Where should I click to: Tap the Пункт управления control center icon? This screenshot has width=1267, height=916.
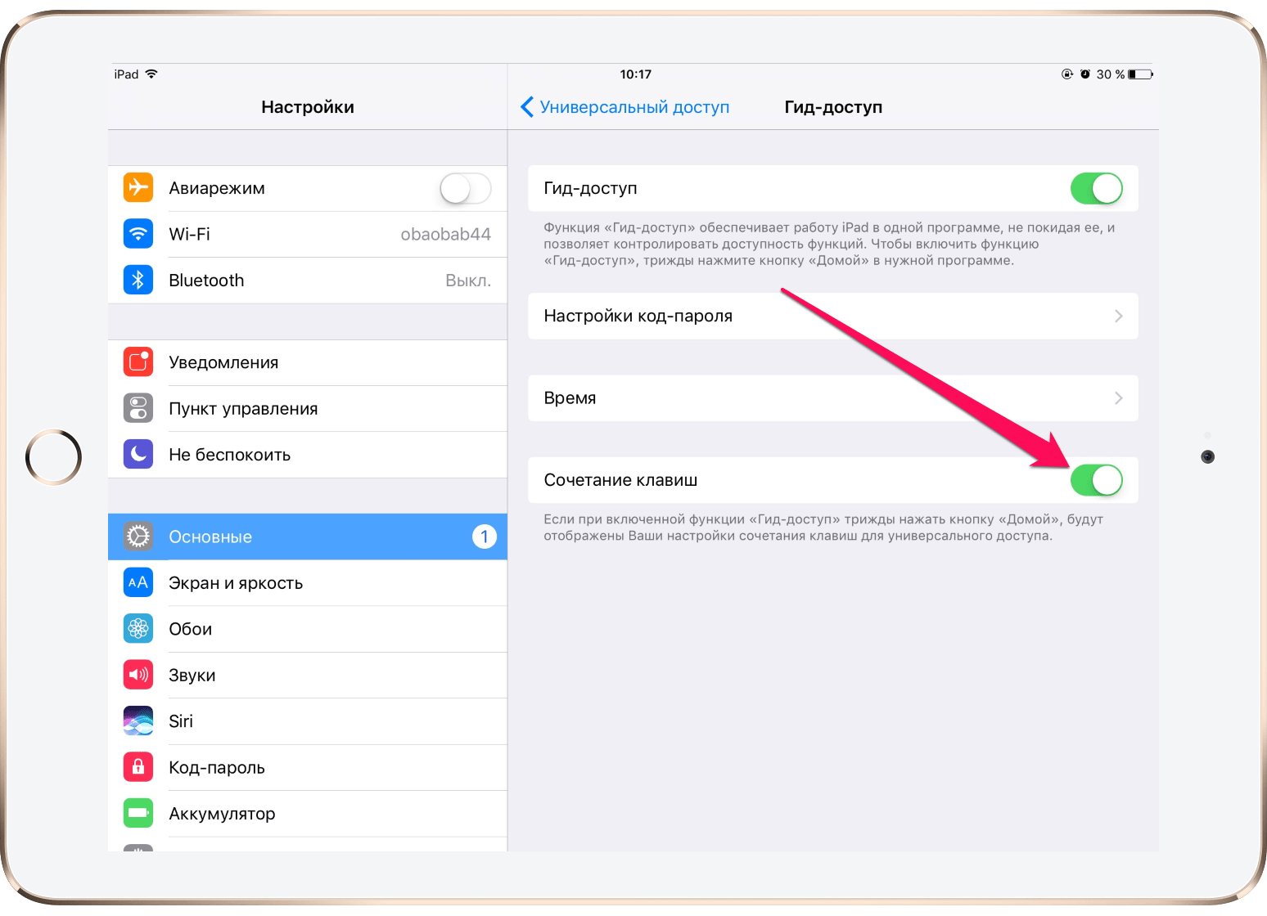[138, 408]
